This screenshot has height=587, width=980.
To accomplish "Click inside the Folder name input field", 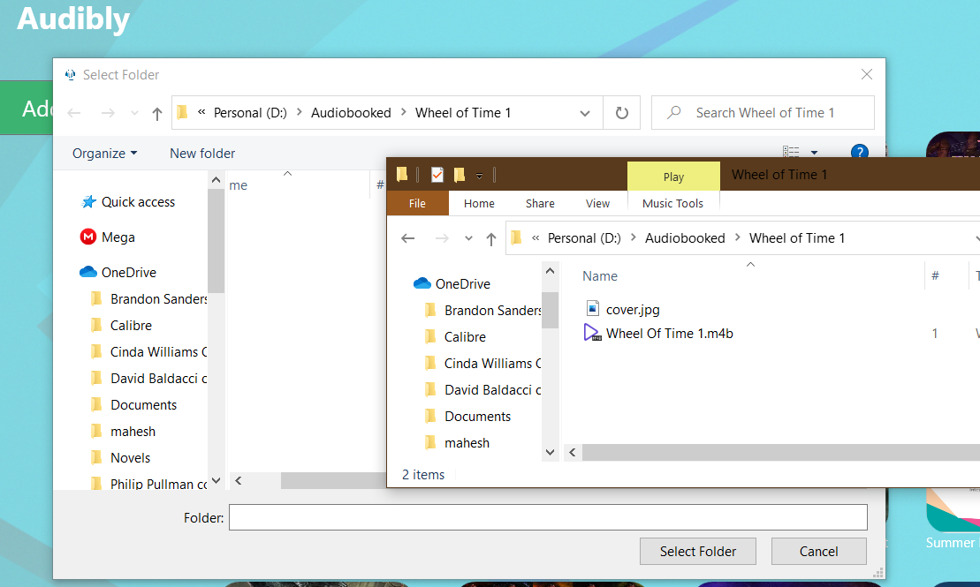I will tap(548, 517).
